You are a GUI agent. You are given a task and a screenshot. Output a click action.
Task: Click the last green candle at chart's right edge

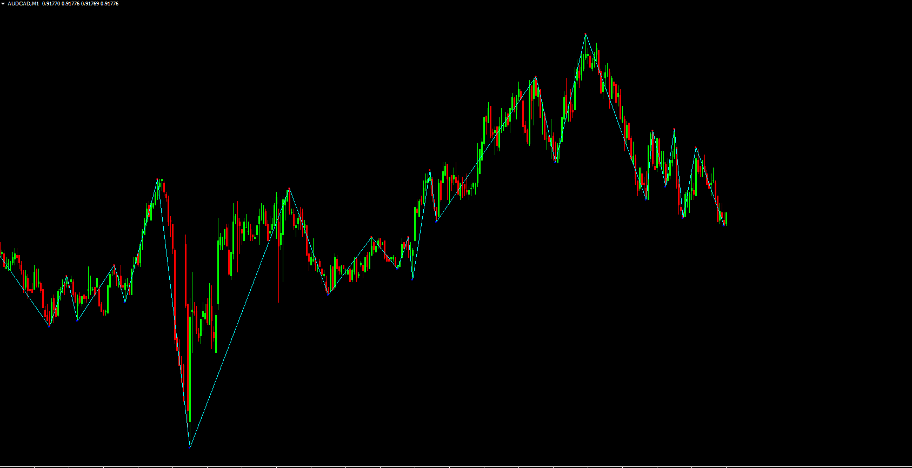pos(726,218)
